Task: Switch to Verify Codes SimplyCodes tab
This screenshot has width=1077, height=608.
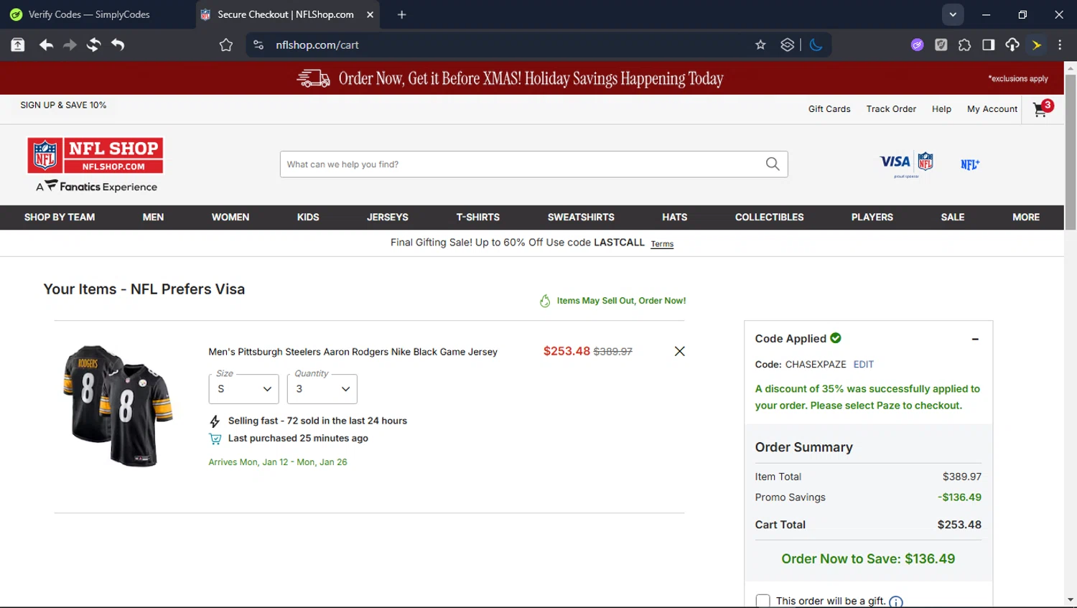Action: (x=89, y=14)
